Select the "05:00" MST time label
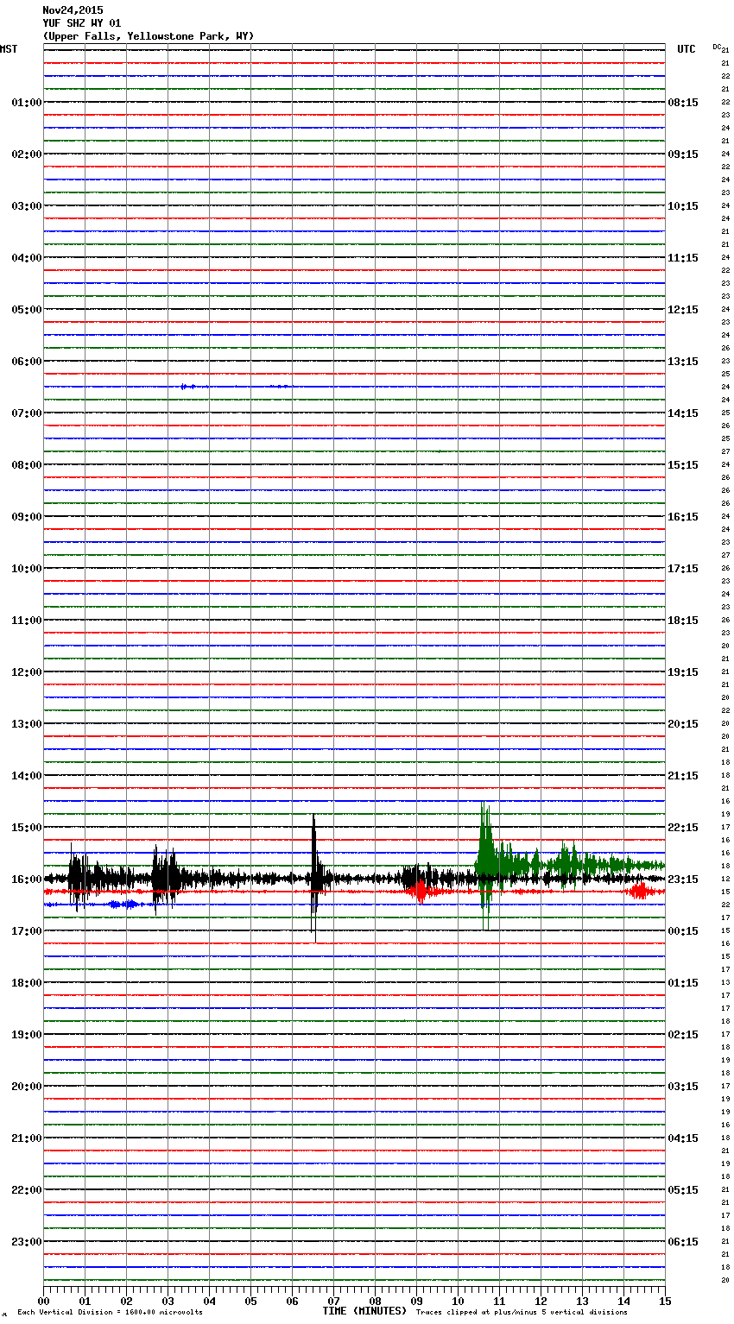734x1324 pixels. 27,310
